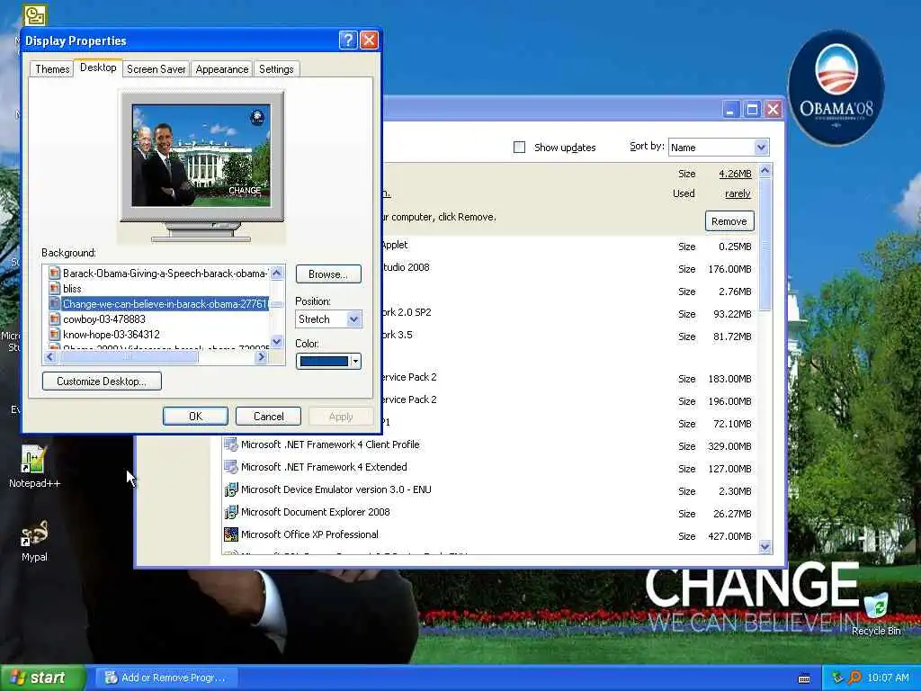Click the system tray icon left of magnifier

(837, 678)
